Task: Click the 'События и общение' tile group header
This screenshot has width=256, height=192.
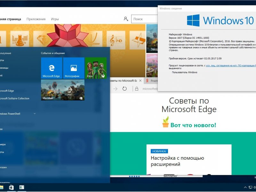Action: coord(53,53)
